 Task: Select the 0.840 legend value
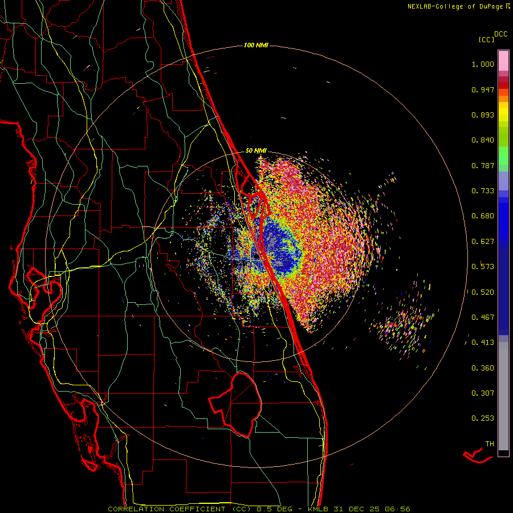click(483, 140)
